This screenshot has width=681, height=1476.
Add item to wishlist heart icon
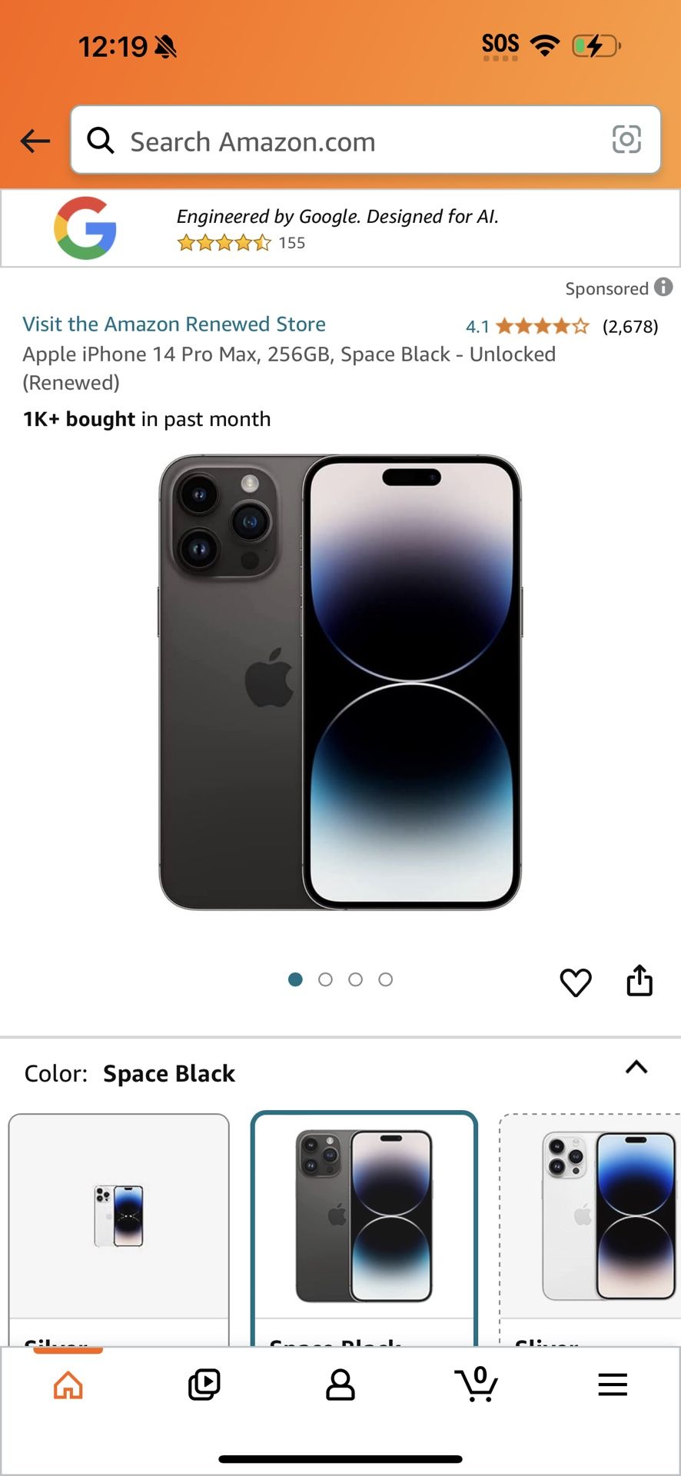click(576, 982)
